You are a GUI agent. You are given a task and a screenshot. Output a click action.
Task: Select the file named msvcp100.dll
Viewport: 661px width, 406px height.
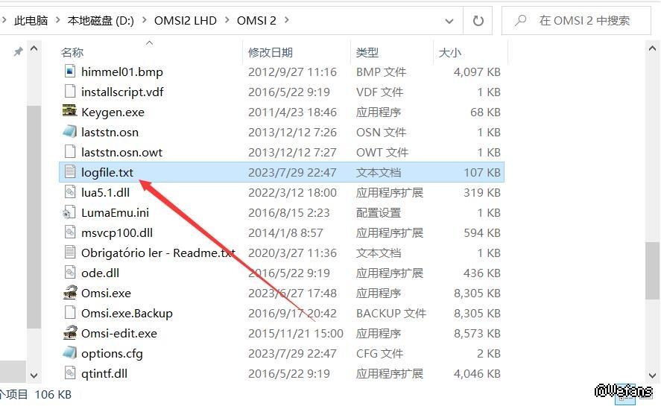click(117, 232)
